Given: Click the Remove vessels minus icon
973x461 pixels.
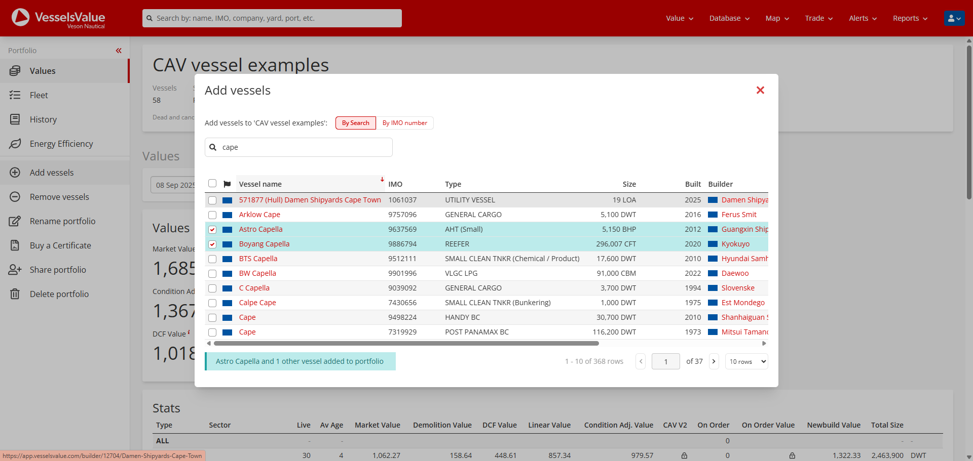Looking at the screenshot, I should pyautogui.click(x=15, y=197).
